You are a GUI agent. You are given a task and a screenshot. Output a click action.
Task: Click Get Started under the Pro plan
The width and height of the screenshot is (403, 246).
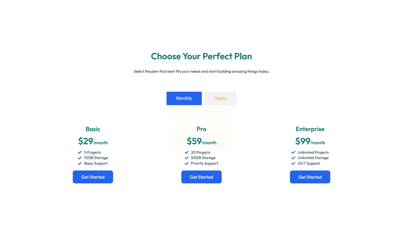pyautogui.click(x=201, y=177)
